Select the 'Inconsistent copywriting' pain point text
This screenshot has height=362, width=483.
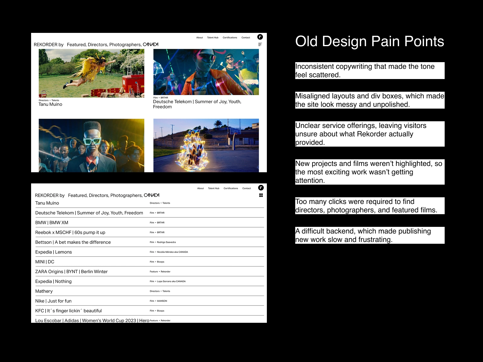pos(370,71)
